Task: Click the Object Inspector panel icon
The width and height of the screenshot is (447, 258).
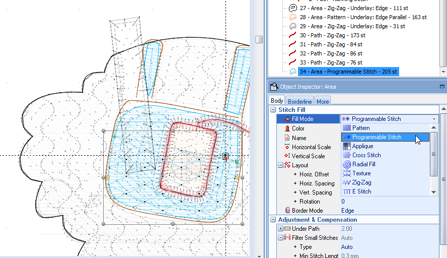Action: pos(274,87)
